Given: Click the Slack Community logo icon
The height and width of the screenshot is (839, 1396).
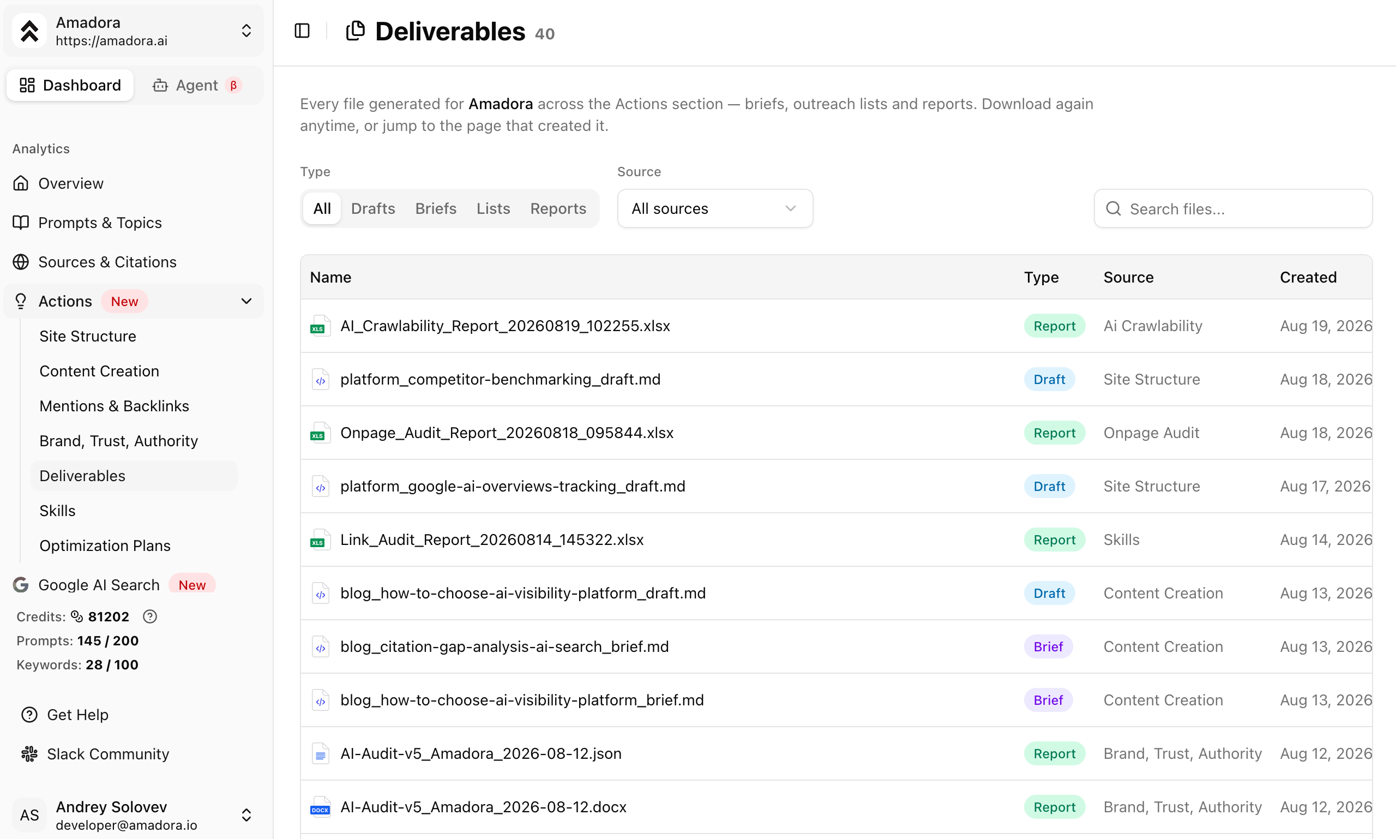Looking at the screenshot, I should click(x=29, y=754).
